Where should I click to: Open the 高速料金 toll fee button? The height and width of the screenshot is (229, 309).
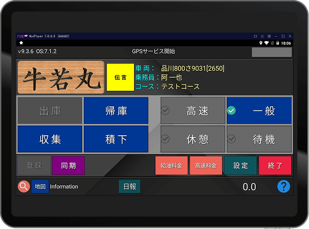206,166
